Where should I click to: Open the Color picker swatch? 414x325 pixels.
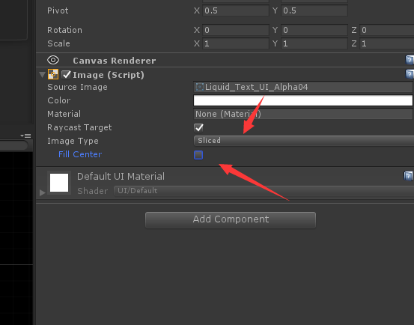pyautogui.click(x=303, y=100)
